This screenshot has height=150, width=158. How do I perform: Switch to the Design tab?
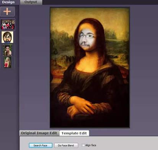(8, 2)
